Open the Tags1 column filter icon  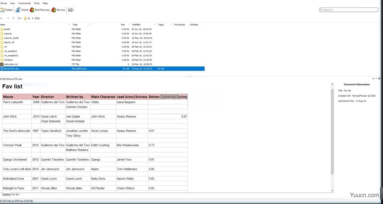pos(171,25)
